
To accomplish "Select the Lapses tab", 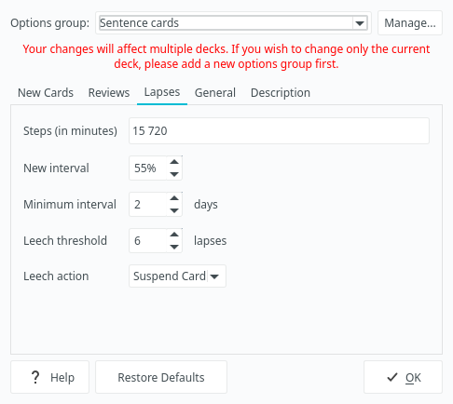I will 162,92.
